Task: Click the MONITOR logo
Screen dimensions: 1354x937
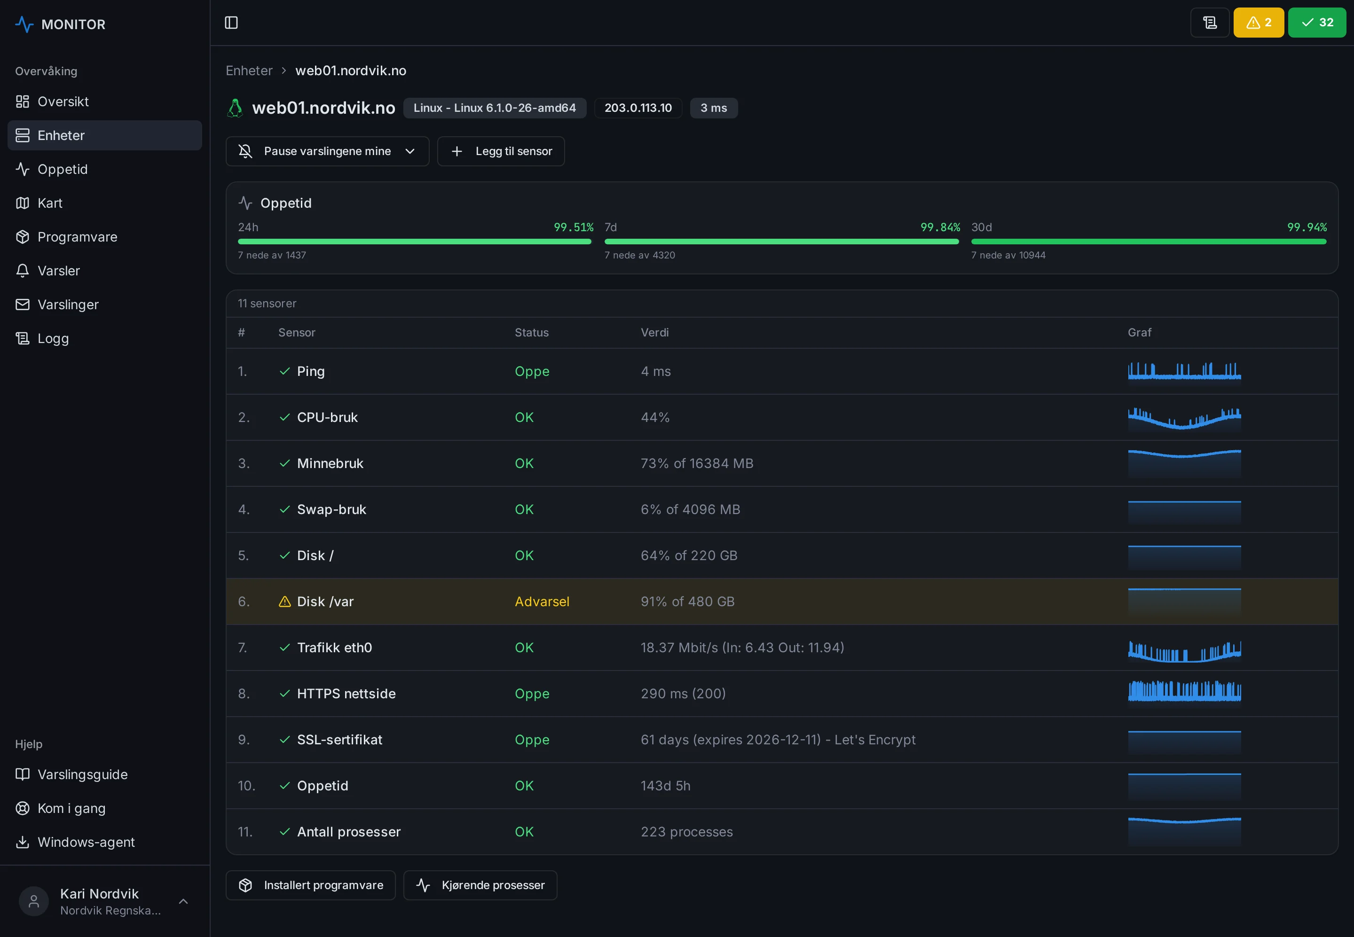Action: [x=60, y=24]
